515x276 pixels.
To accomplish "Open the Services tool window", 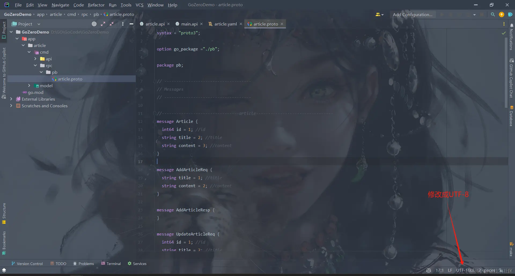I will pyautogui.click(x=137, y=264).
